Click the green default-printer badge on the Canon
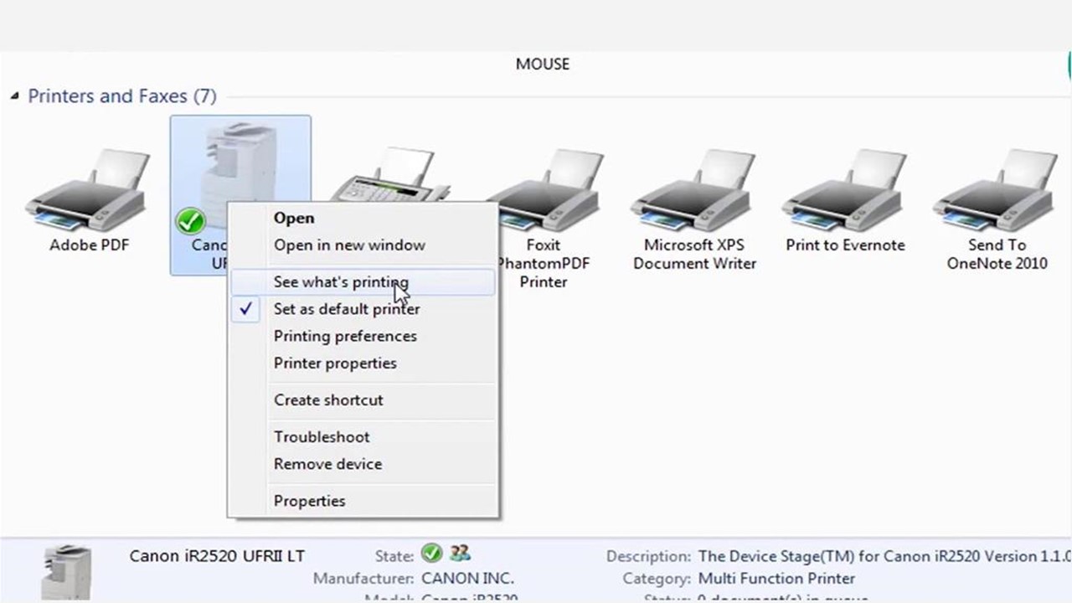 coord(190,220)
